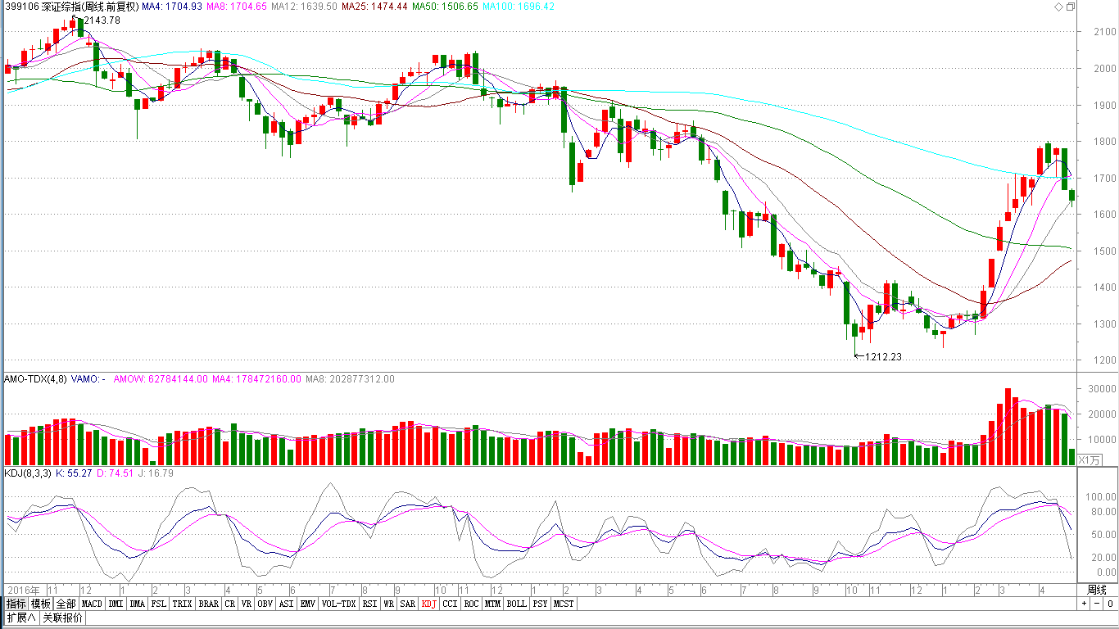1119x629 pixels.
Task: Select the 指标 tab
Action: coord(16,604)
